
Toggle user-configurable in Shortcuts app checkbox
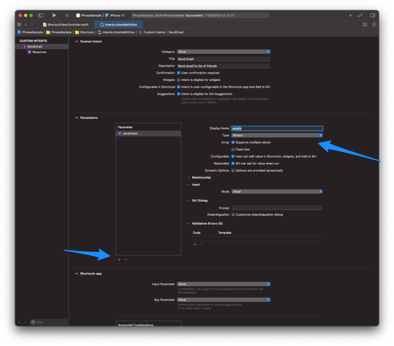click(179, 87)
